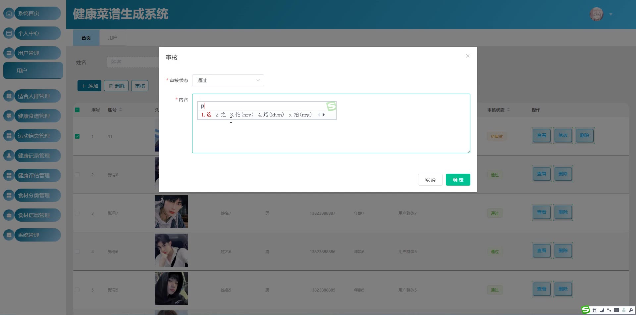Check the checkbox for 账号5 row
636x315 pixels.
pyautogui.click(x=77, y=290)
